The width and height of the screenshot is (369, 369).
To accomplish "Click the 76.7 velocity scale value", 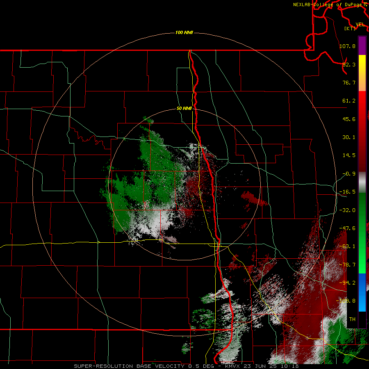I will [x=349, y=82].
